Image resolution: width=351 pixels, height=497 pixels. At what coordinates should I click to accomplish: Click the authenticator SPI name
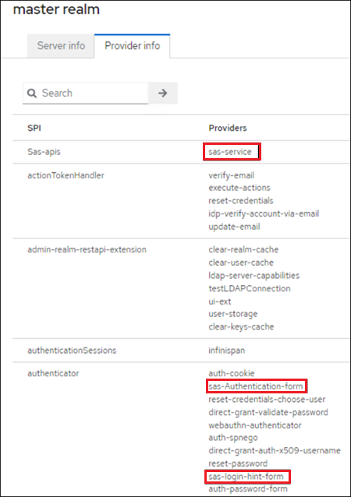53,373
